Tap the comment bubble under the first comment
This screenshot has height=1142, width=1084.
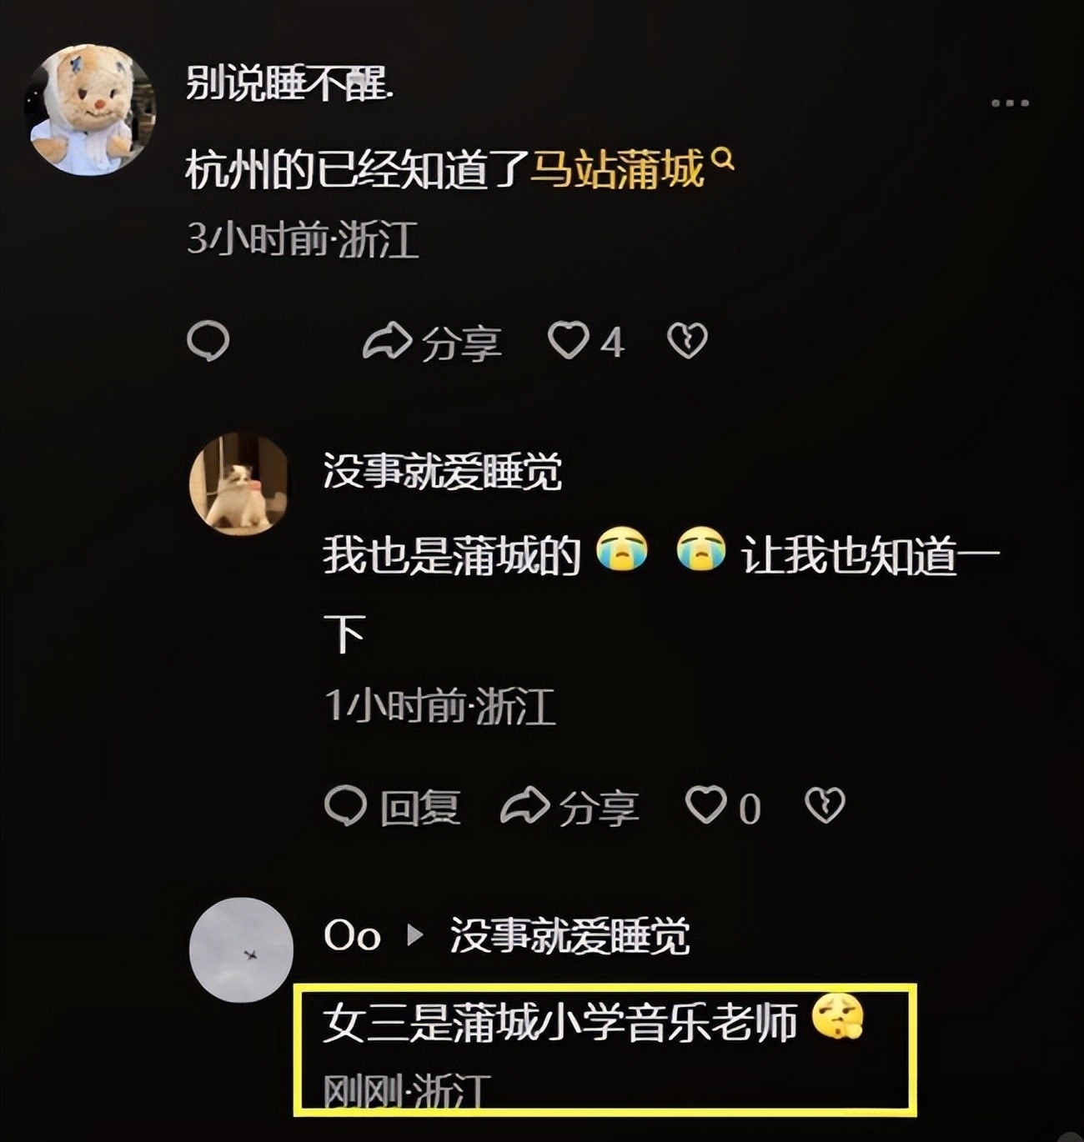point(208,341)
